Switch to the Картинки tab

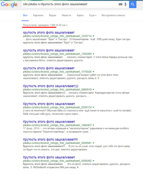pos(38,15)
